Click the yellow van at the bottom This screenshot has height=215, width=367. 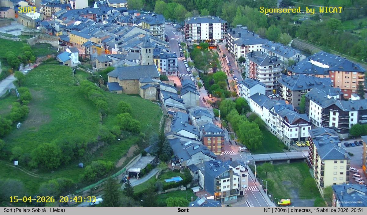click(x=284, y=202)
